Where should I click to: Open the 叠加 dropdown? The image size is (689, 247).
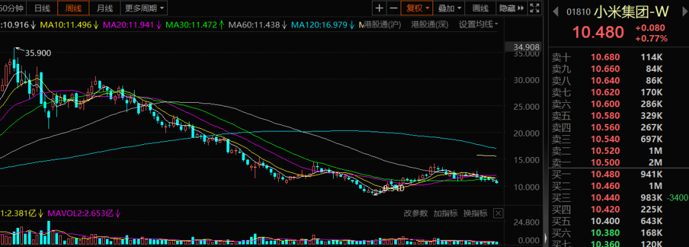(x=450, y=8)
